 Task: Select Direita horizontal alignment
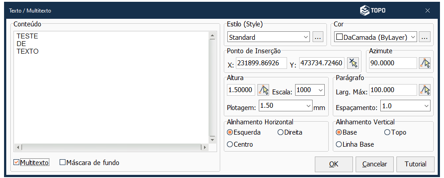(x=280, y=132)
